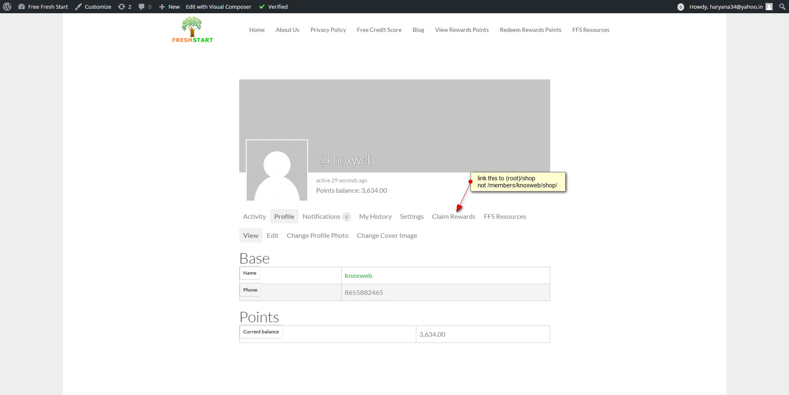Select the View profile sub-tab
This screenshot has width=789, height=395.
click(251, 235)
